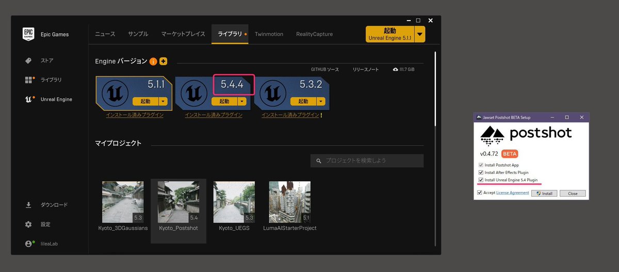The height and width of the screenshot is (272, 619).
Task: Click the Postshot setup title bar icon
Action: pyautogui.click(x=478, y=118)
